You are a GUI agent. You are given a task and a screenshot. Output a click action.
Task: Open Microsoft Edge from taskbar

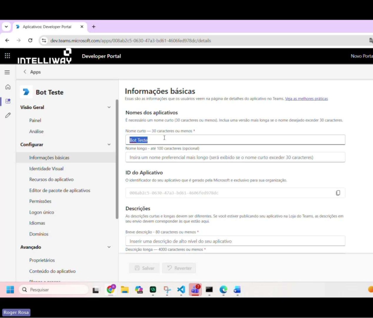(x=223, y=289)
